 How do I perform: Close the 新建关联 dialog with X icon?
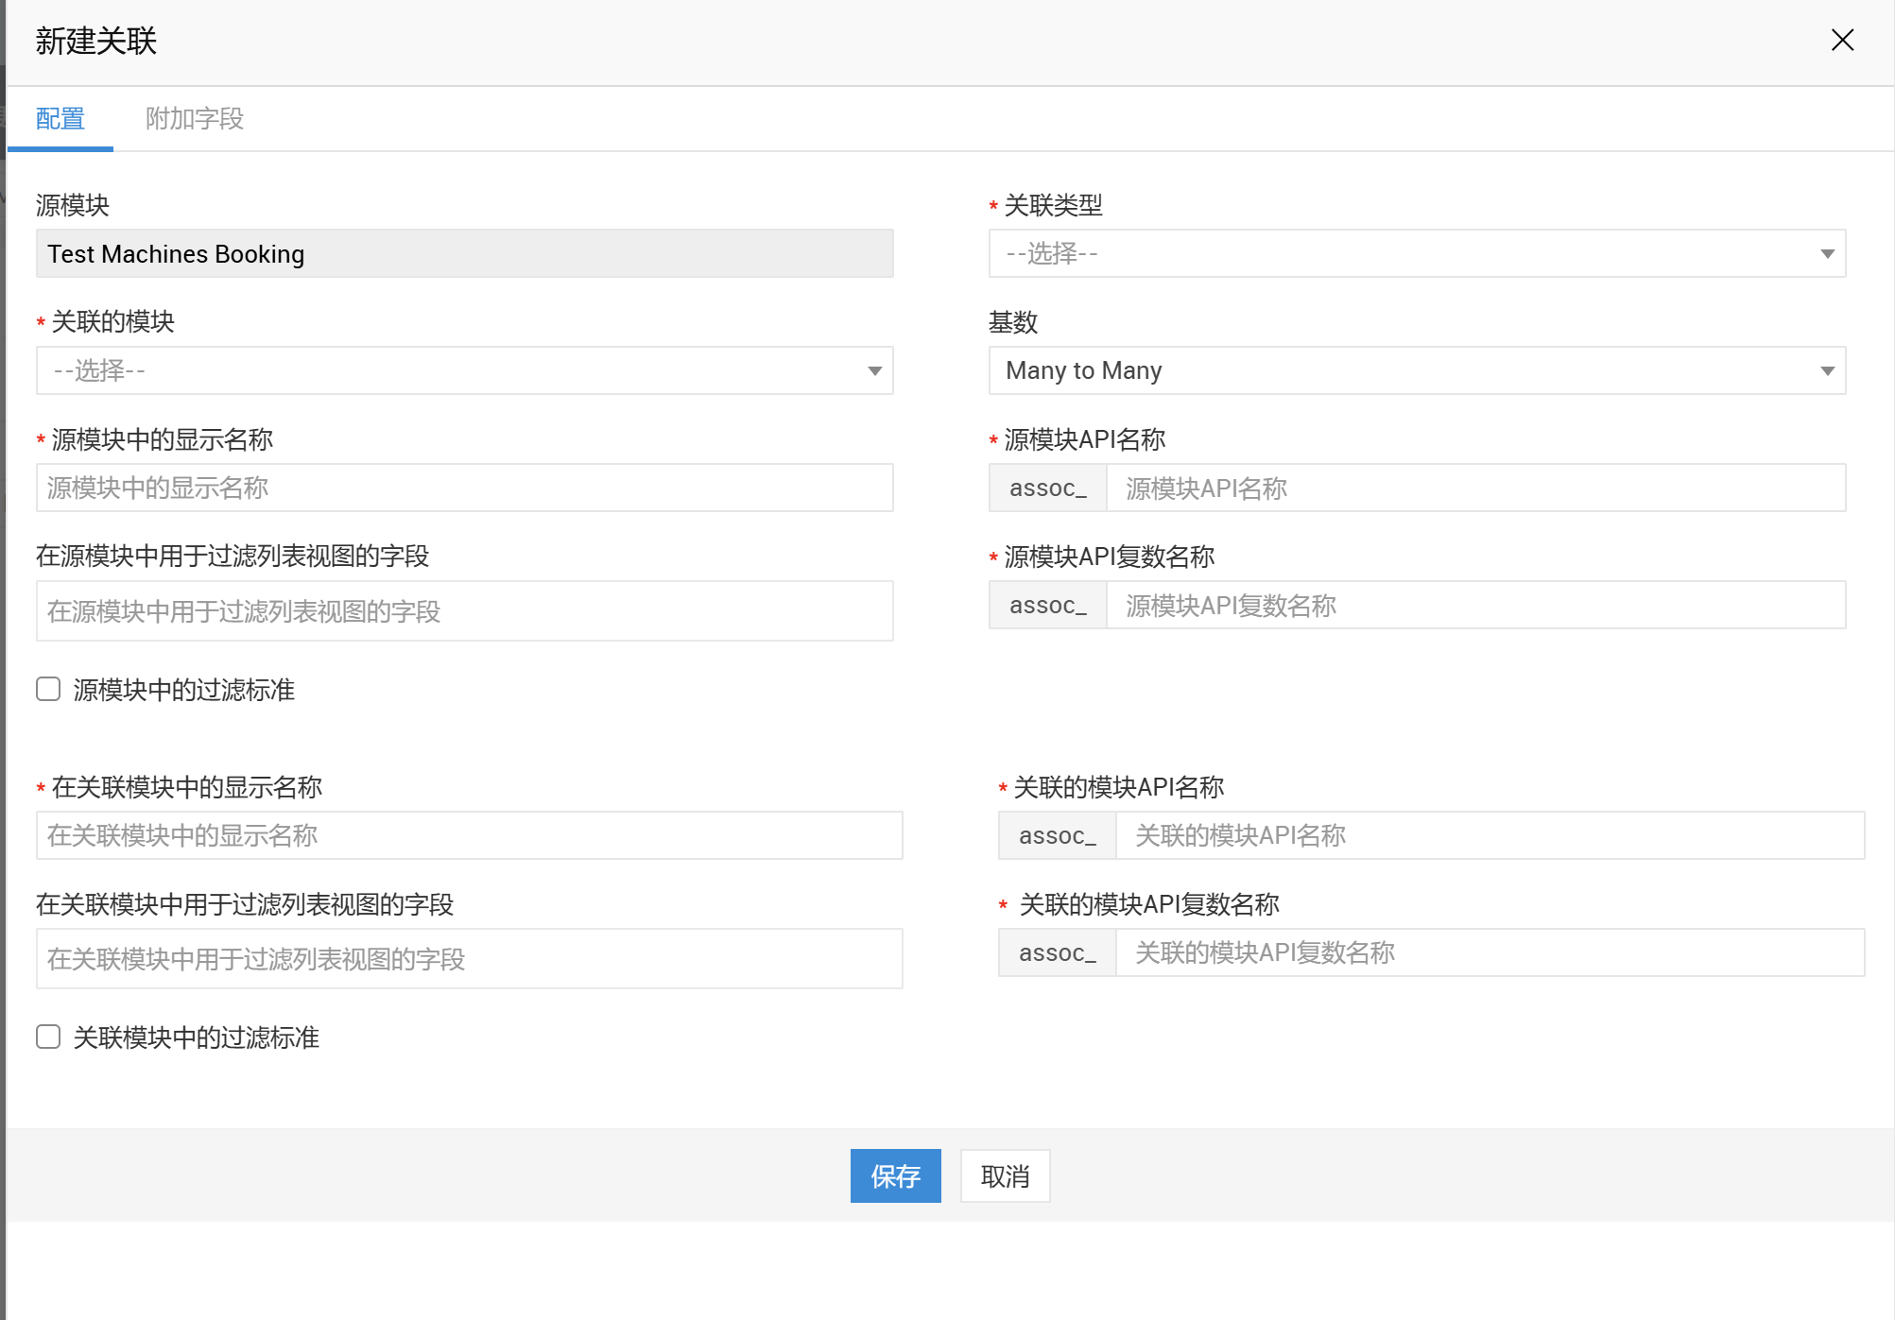(1842, 40)
